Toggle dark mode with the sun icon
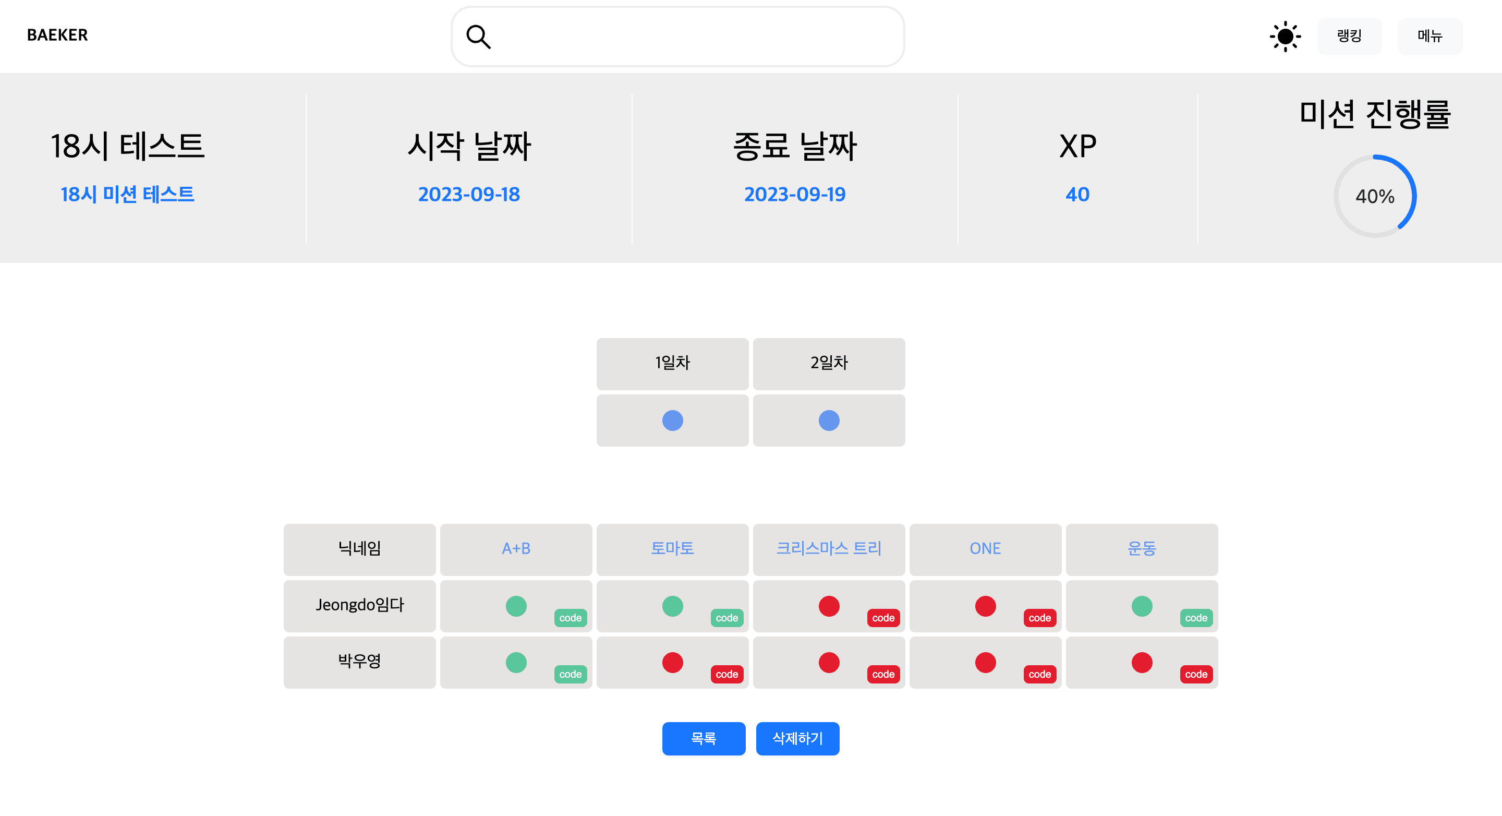The width and height of the screenshot is (1502, 816). (x=1285, y=36)
